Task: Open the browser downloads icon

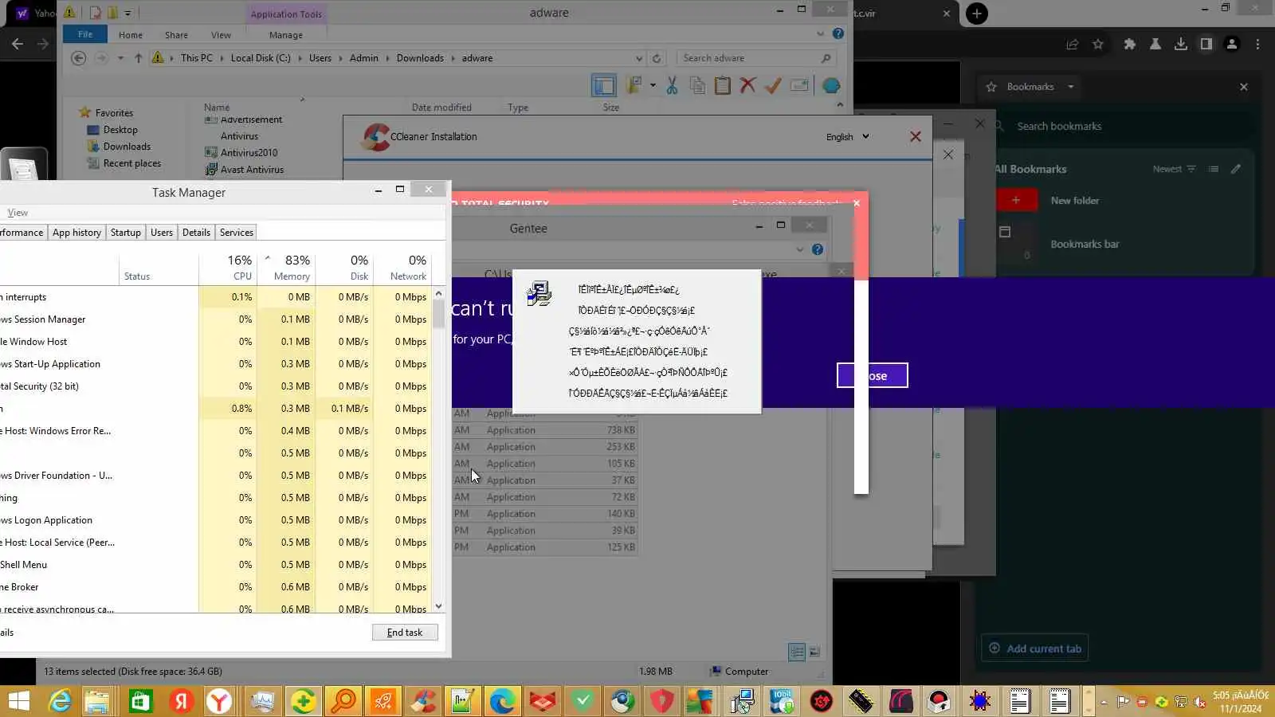Action: pos(1180,45)
